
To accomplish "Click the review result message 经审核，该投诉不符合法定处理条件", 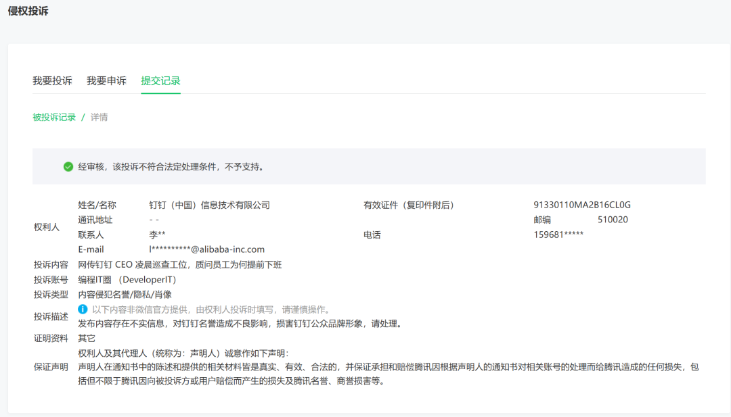I will [172, 167].
